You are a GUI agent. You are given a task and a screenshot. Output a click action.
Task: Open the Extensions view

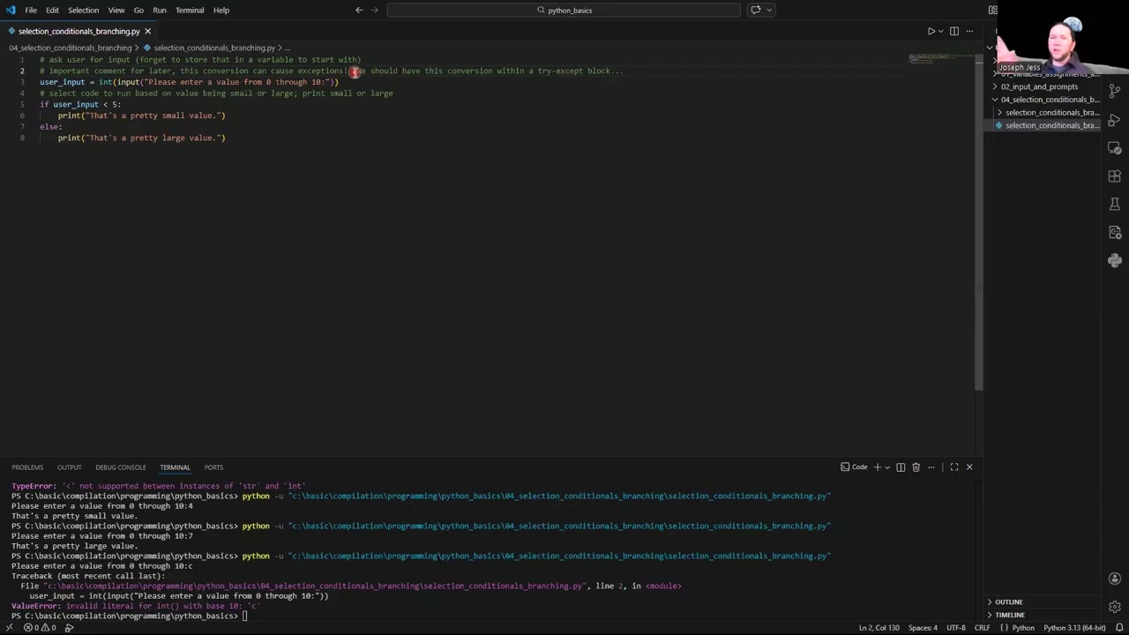coord(1115,176)
